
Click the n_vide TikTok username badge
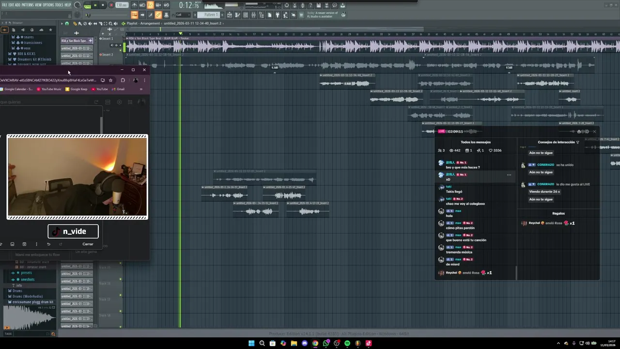(x=73, y=231)
